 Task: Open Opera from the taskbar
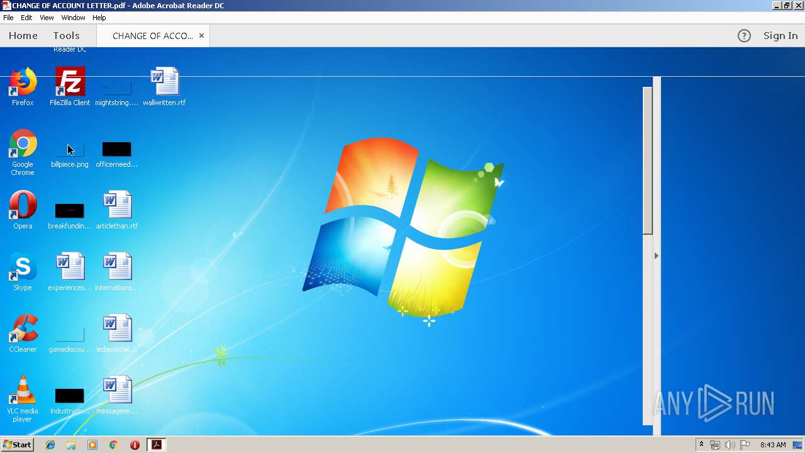[x=135, y=445]
